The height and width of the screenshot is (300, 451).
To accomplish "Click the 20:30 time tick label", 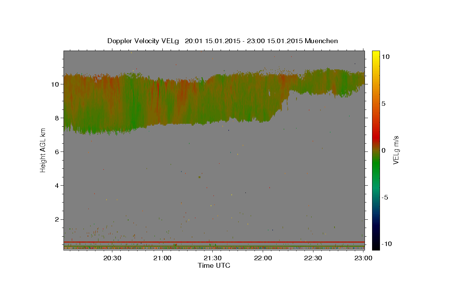I will click(x=112, y=258).
